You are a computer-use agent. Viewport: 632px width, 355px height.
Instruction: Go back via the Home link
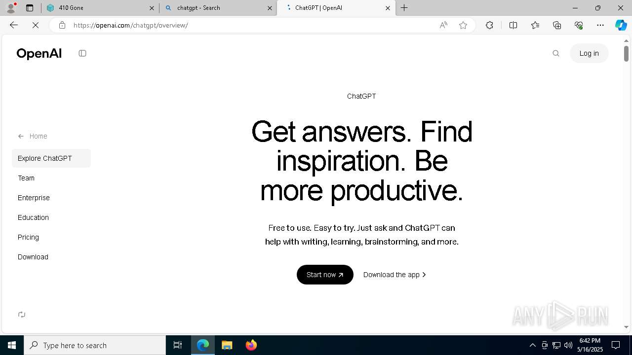click(x=33, y=136)
